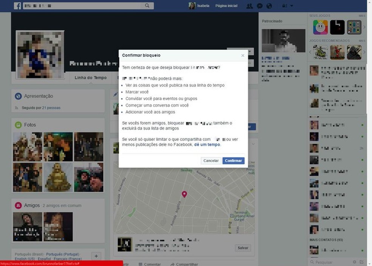Screen dimensions: 372x266
Task: Click the plus button for more languages
Action: point(96,256)
